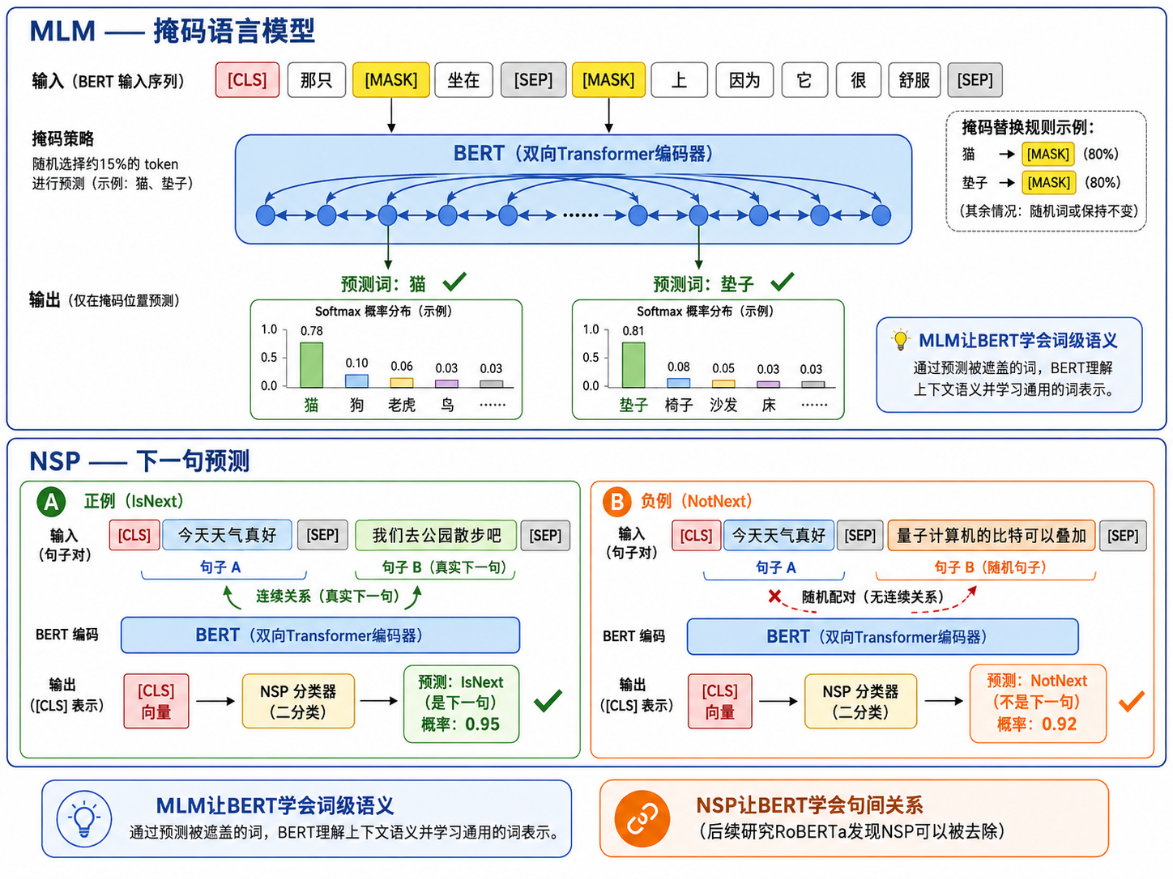Select 今天天气真好 sentence in panel B
Viewport: 1173px width, 879px height.
point(778,536)
